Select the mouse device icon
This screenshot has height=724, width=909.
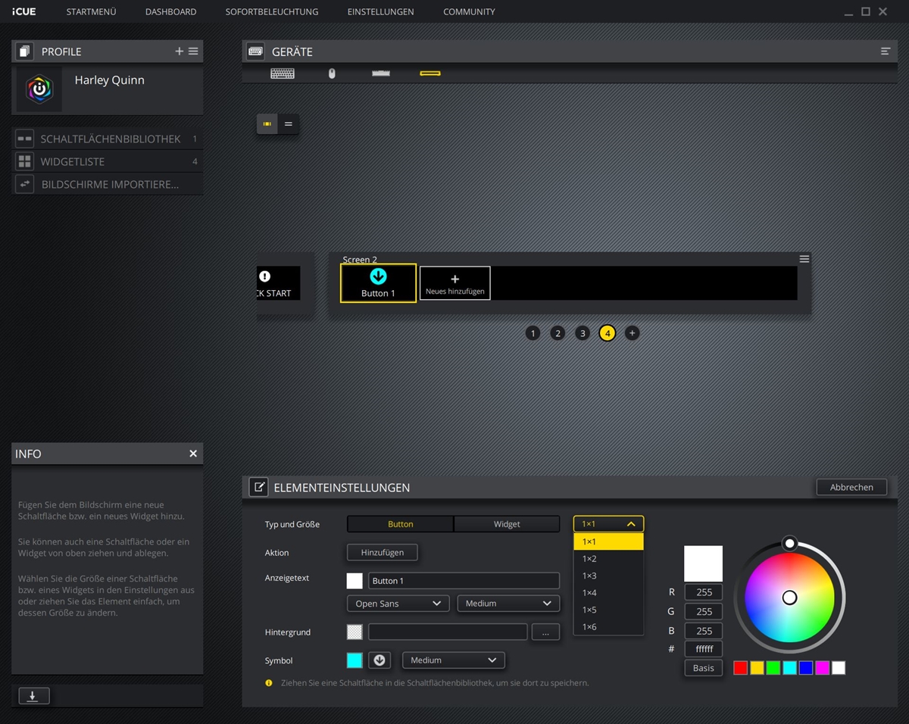(x=332, y=73)
